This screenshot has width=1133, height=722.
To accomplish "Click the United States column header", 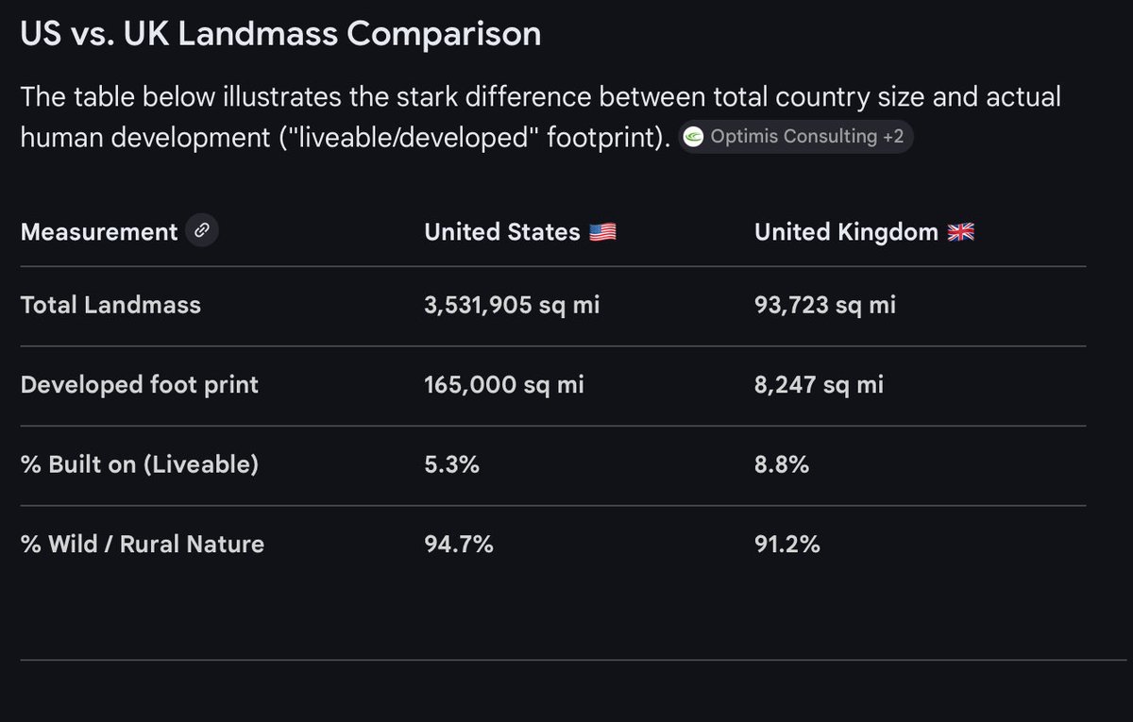I will [x=502, y=232].
